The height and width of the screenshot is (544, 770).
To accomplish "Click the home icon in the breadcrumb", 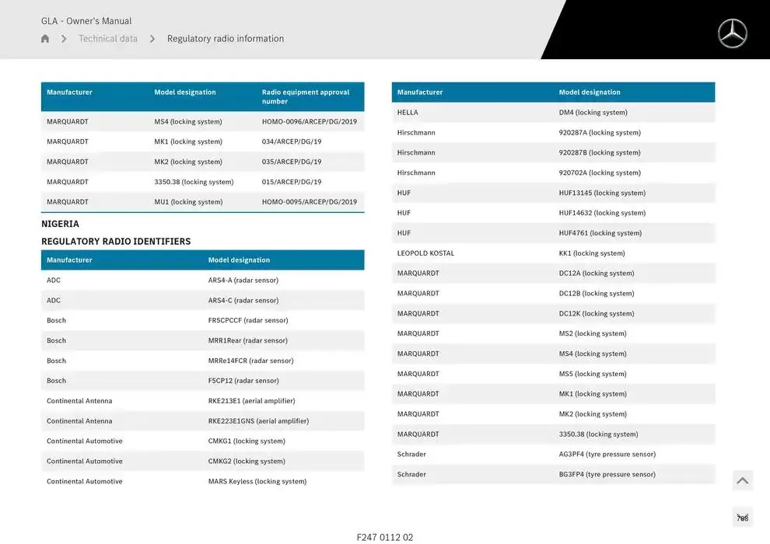I will coord(45,39).
